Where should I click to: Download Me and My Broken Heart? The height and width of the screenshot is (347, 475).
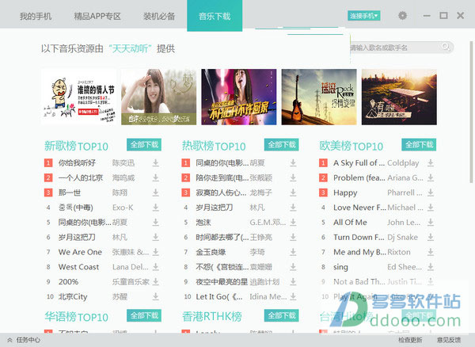point(431,252)
